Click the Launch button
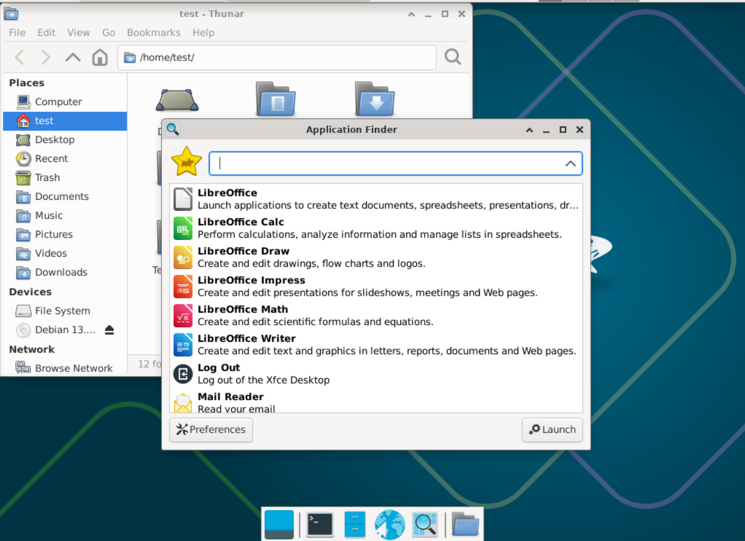Screen dimensions: 745x541 [552, 430]
